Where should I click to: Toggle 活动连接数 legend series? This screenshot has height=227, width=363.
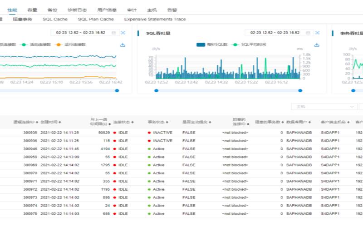tap(35, 44)
